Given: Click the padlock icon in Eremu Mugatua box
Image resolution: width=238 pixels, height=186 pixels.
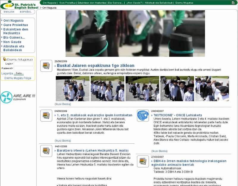Looking at the screenshot, I should pyautogui.click(x=5, y=59).
